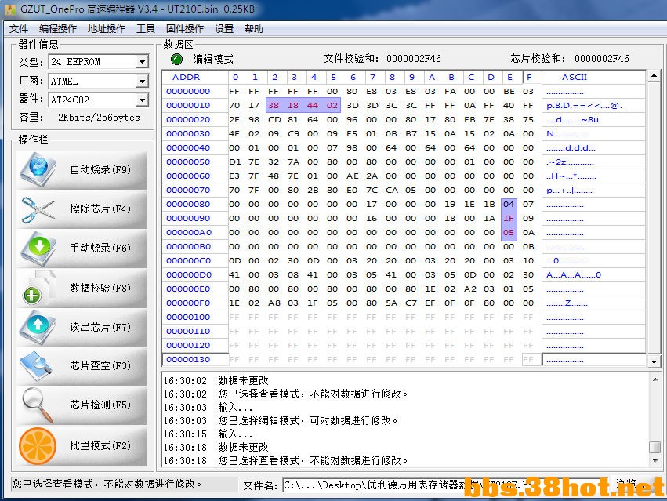The image size is (667, 501).
Task: Click the orange slice icon for 批量模式 (F2)
Action: (x=38, y=446)
